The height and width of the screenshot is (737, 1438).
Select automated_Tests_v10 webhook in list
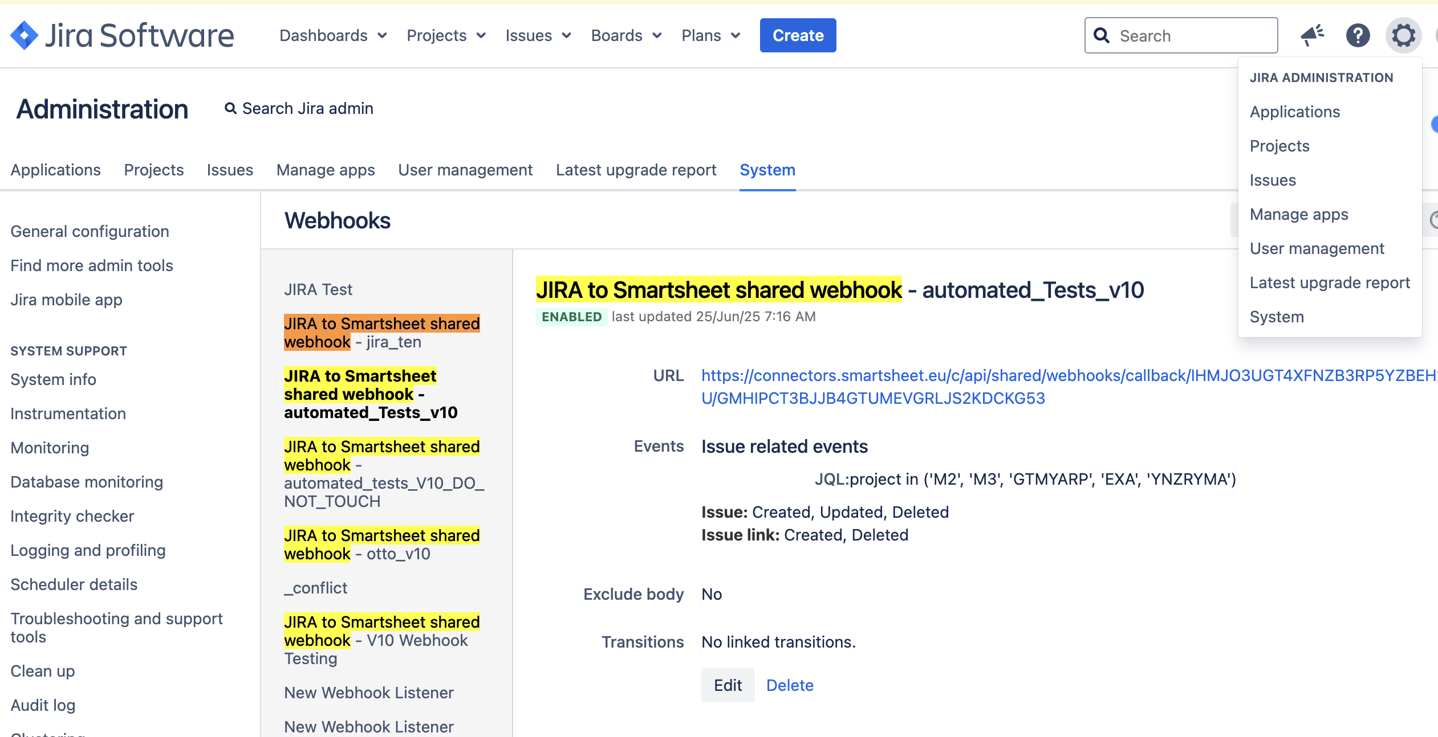pos(371,394)
